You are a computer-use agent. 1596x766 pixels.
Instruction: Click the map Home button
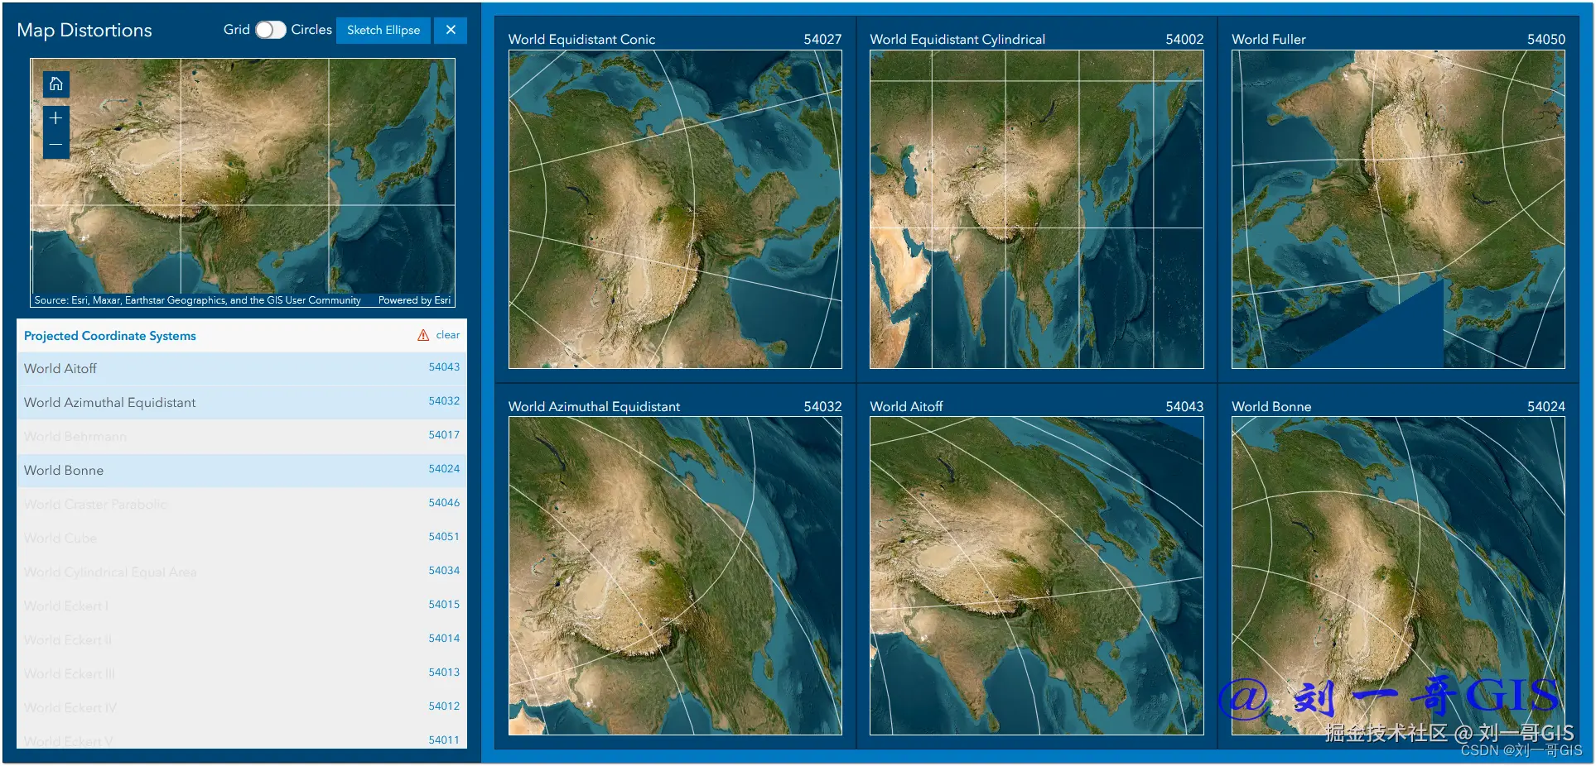click(x=56, y=84)
